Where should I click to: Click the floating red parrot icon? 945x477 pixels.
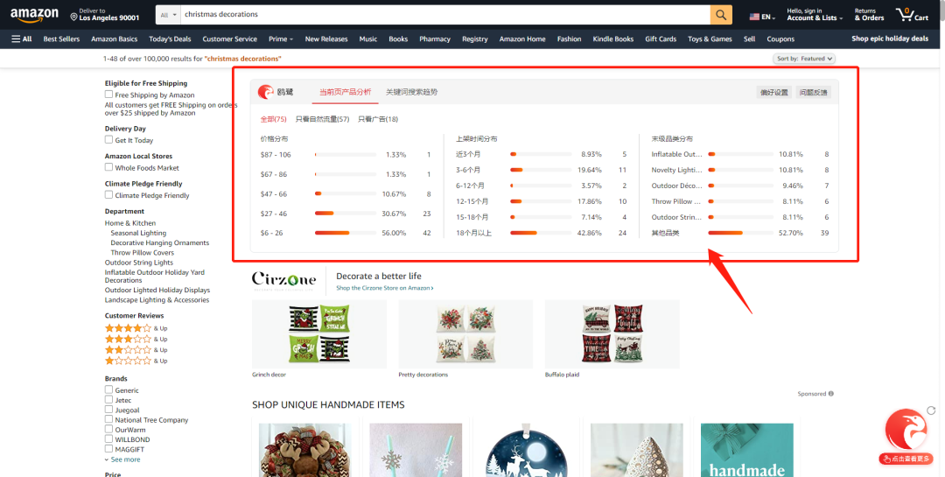[x=906, y=430]
